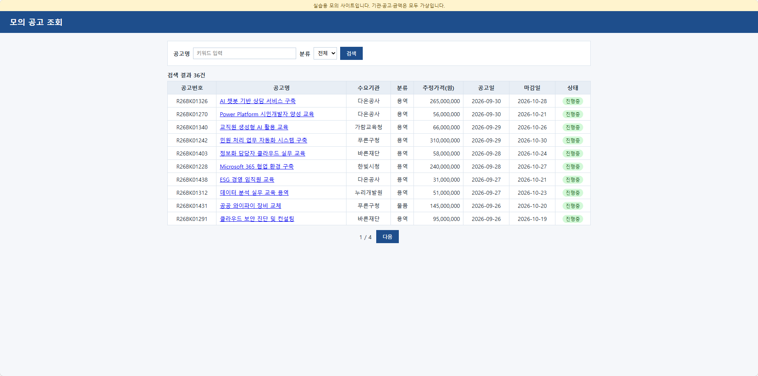Image resolution: width=758 pixels, height=376 pixels.
Task: Click the 공고일 column header
Action: click(486, 88)
